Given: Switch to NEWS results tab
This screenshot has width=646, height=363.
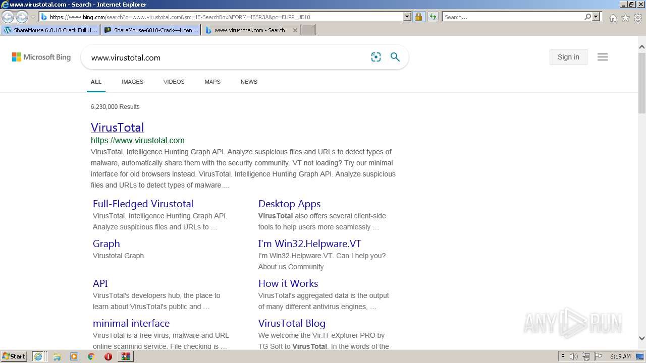Looking at the screenshot, I should [249, 82].
